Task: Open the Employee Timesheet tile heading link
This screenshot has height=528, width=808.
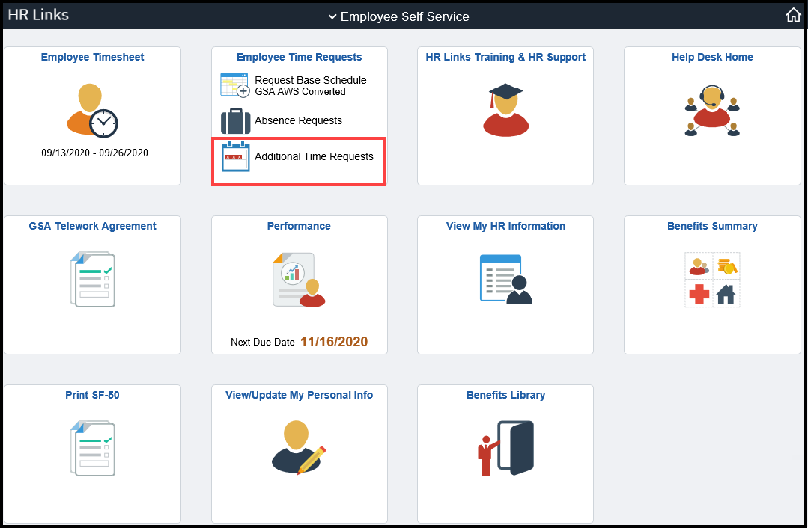Action: pyautogui.click(x=92, y=57)
